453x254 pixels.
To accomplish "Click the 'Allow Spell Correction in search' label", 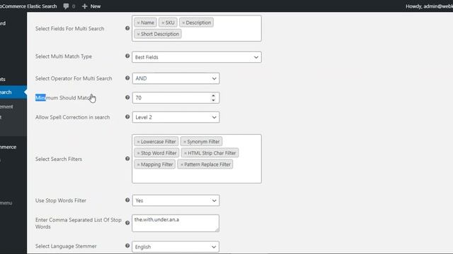I will tap(72, 117).
